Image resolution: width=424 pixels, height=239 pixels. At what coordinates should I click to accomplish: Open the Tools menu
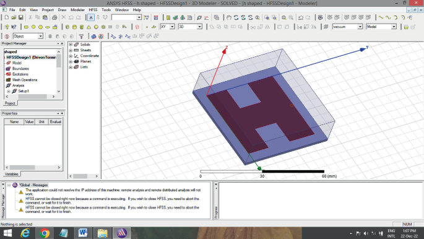[106, 10]
